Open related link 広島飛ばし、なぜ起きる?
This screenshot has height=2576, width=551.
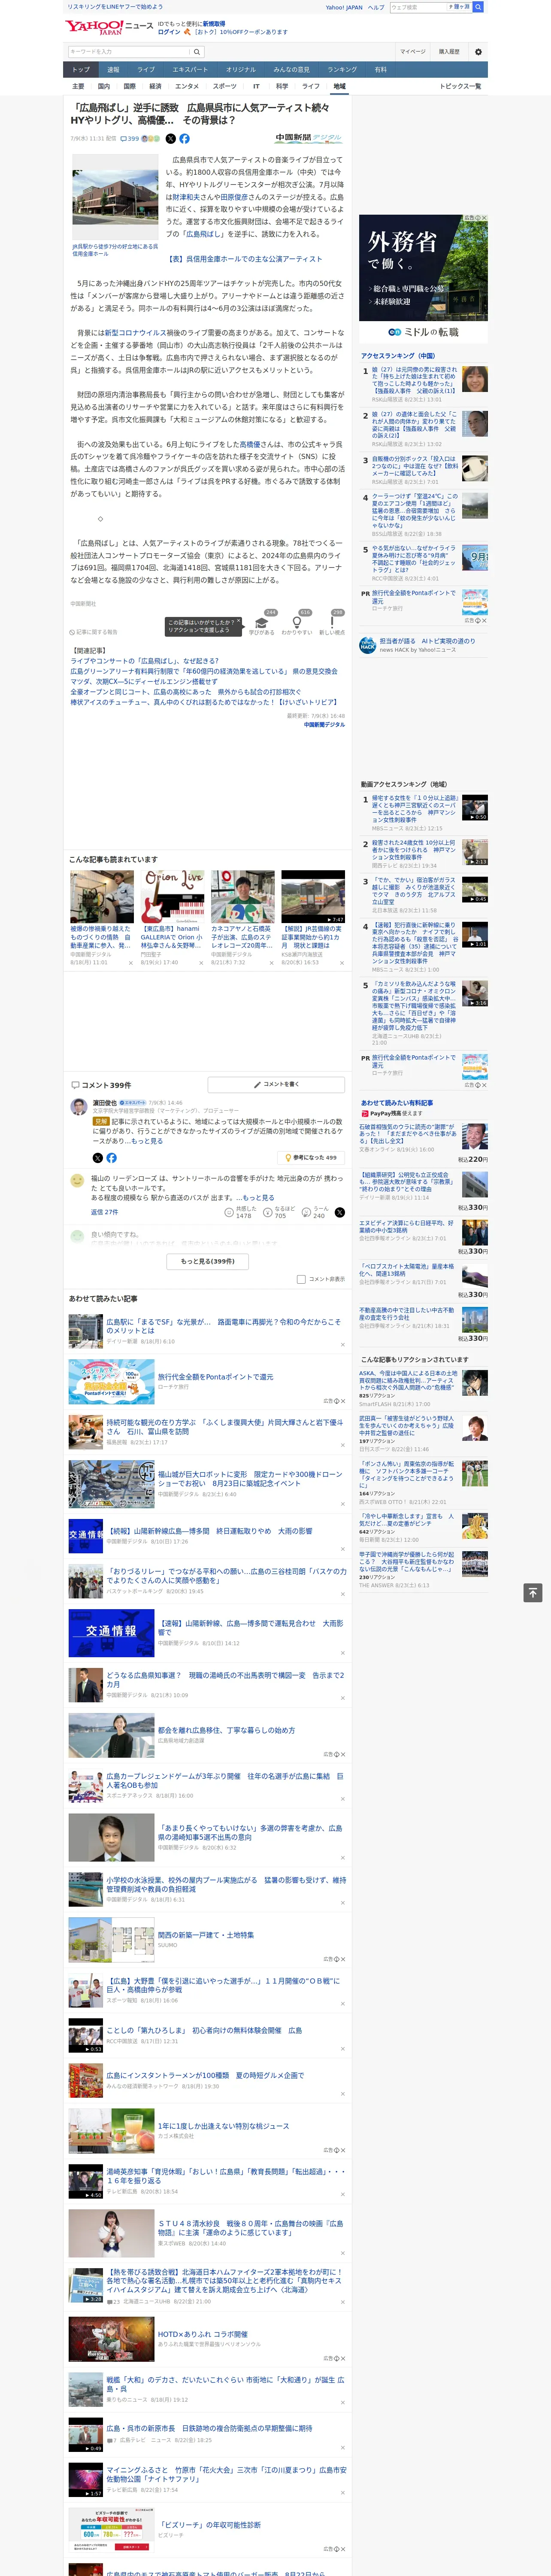(144, 661)
